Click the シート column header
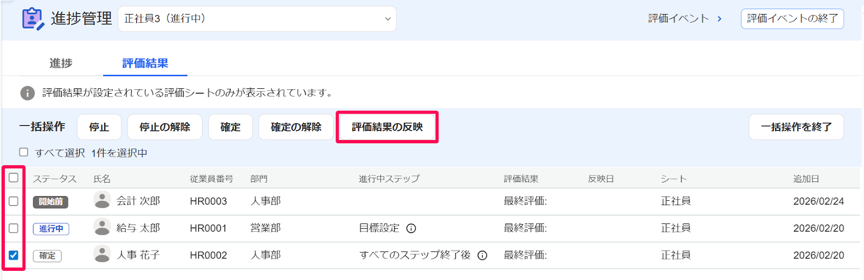 tap(674, 179)
